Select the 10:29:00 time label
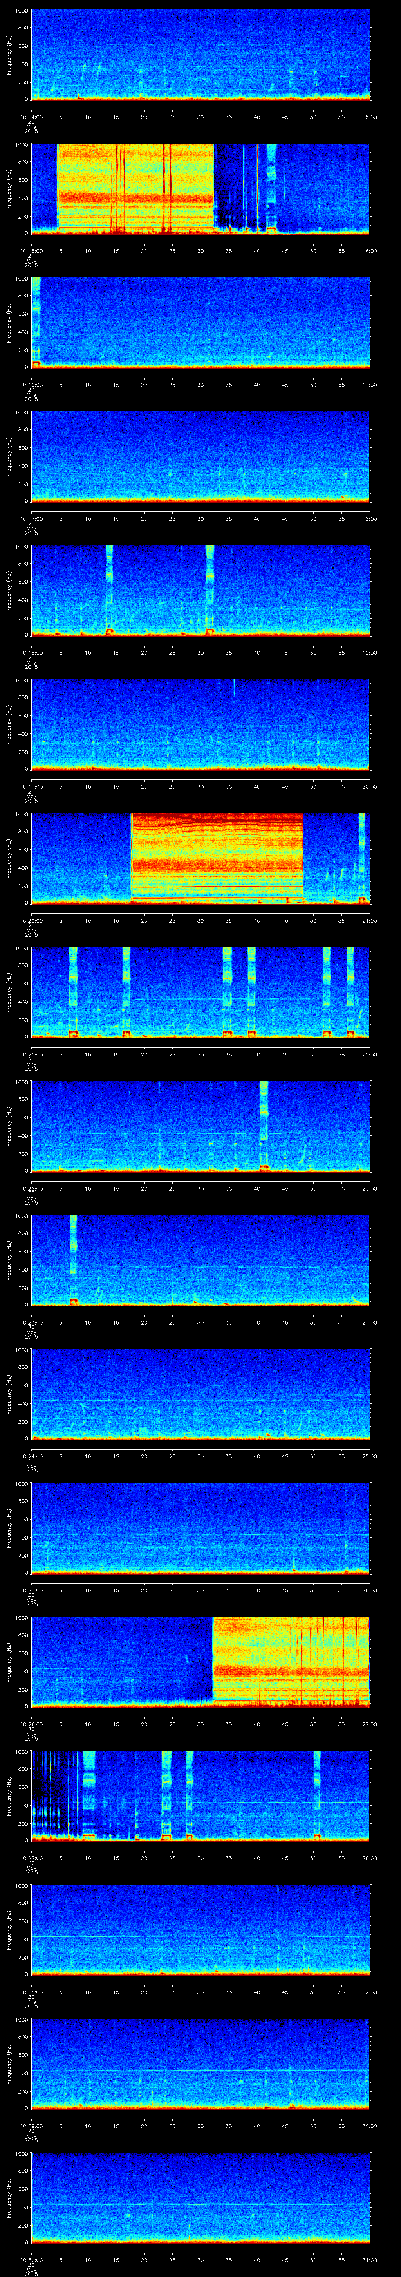This screenshot has width=401, height=2277. click(31, 2126)
